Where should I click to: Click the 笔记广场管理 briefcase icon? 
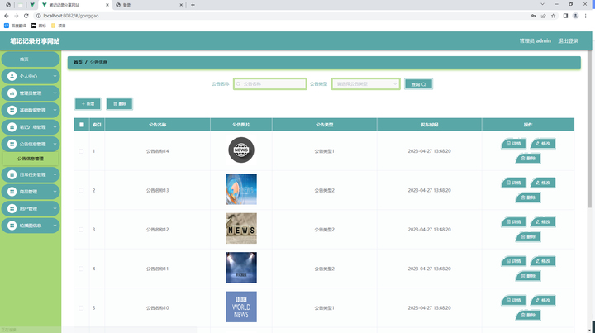point(12,127)
